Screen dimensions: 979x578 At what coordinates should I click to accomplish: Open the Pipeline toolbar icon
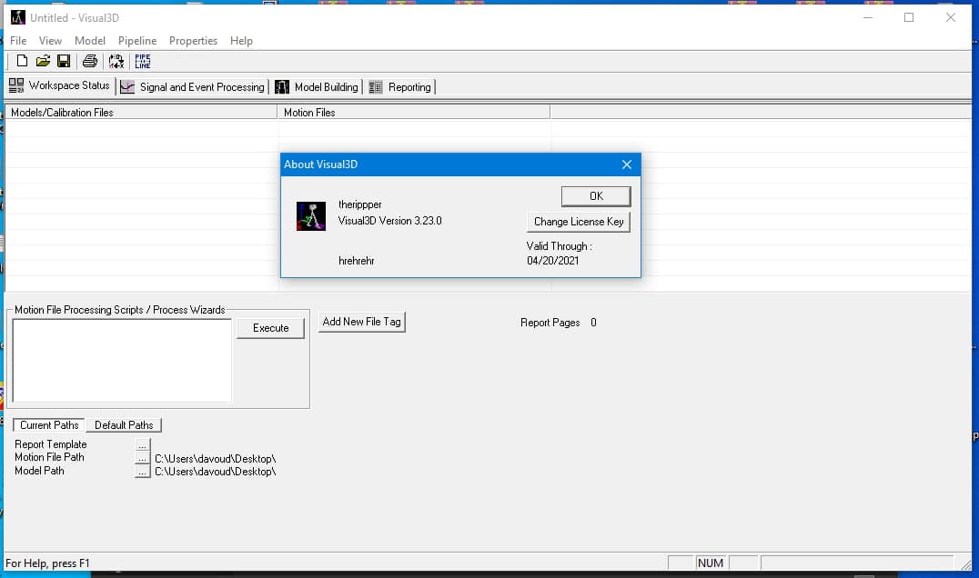pos(142,61)
